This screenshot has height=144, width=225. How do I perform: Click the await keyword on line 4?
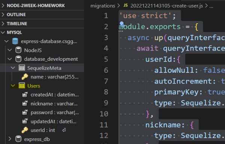[x=147, y=48]
